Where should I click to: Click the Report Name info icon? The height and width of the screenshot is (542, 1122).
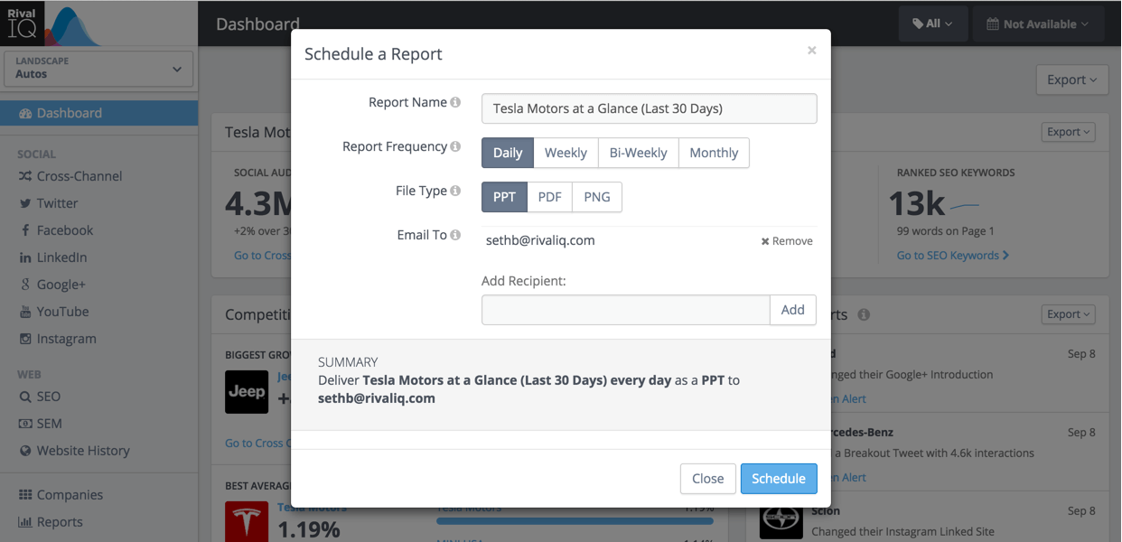coord(455,103)
